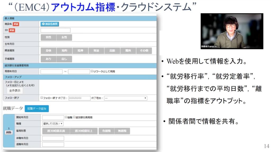271x152 pixels.
Task: Click the presenter video thumbnail
Action: [x=232, y=31]
